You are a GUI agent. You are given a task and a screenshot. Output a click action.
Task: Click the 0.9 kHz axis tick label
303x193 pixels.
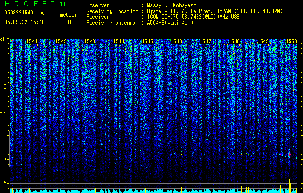[x=4, y=111]
